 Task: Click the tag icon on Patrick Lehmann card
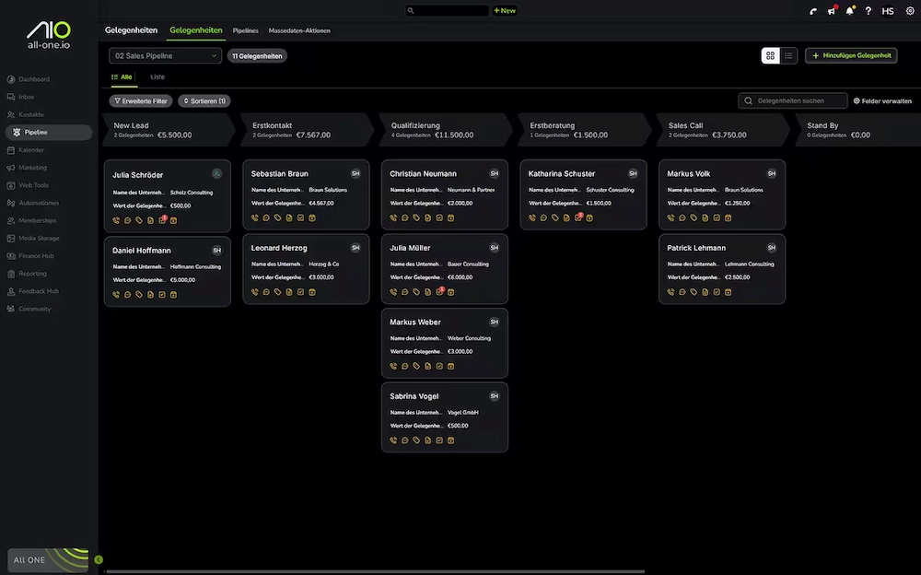(x=694, y=292)
